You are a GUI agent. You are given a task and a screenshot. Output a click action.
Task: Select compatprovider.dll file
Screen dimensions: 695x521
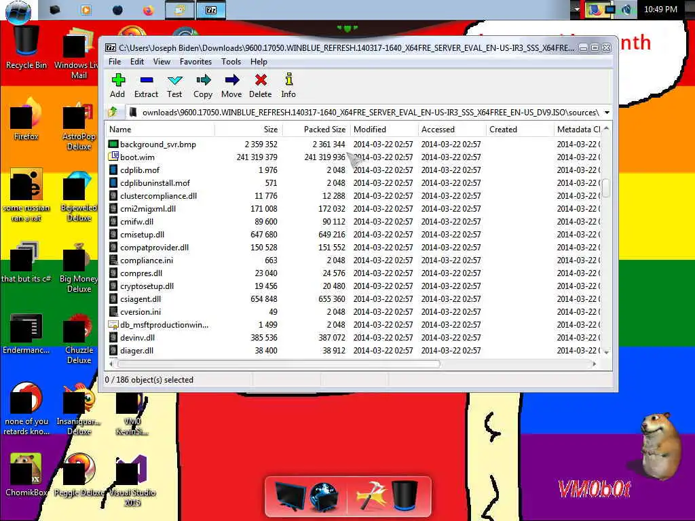click(x=154, y=247)
